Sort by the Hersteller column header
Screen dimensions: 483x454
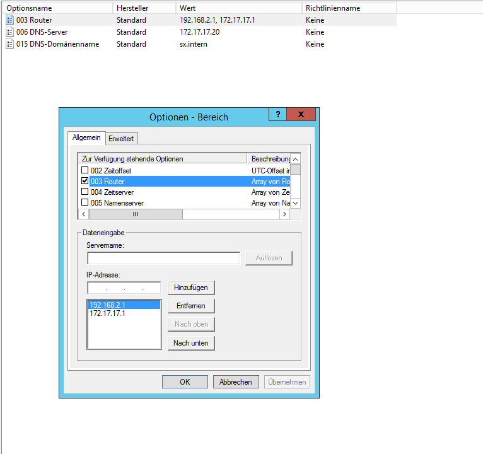tap(144, 8)
